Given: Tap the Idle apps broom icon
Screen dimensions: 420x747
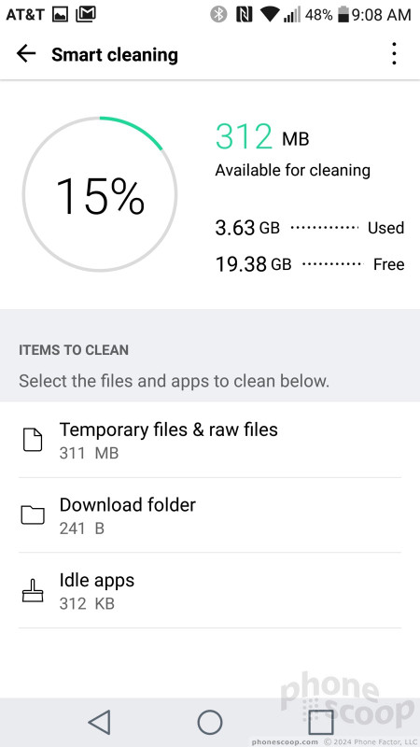Looking at the screenshot, I should (33, 590).
